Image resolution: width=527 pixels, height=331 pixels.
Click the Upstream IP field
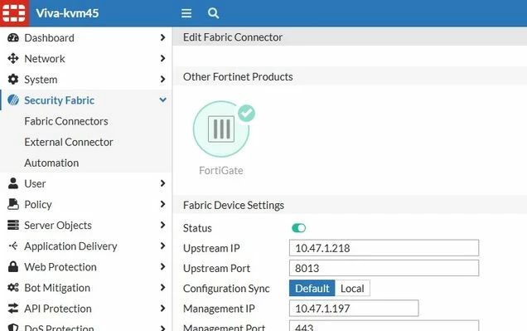(x=384, y=248)
